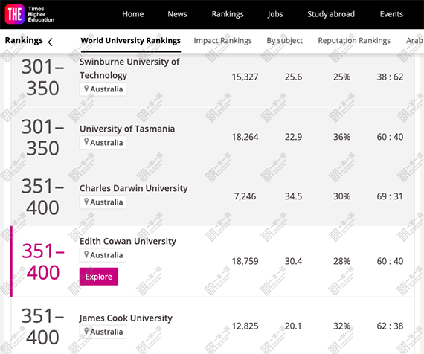The image size is (424, 354).
Task: Open Swinburne University of Technology link
Action: point(129,68)
